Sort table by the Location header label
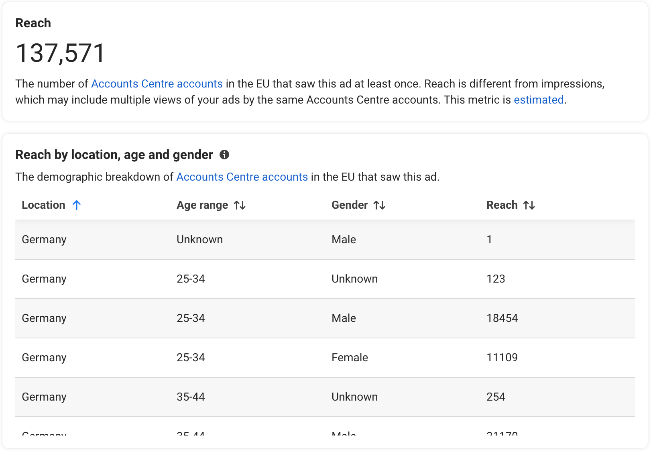The image size is (651, 456). click(43, 205)
